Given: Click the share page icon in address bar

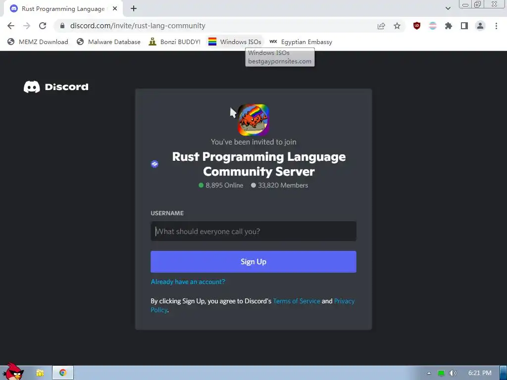Looking at the screenshot, I should (x=381, y=26).
